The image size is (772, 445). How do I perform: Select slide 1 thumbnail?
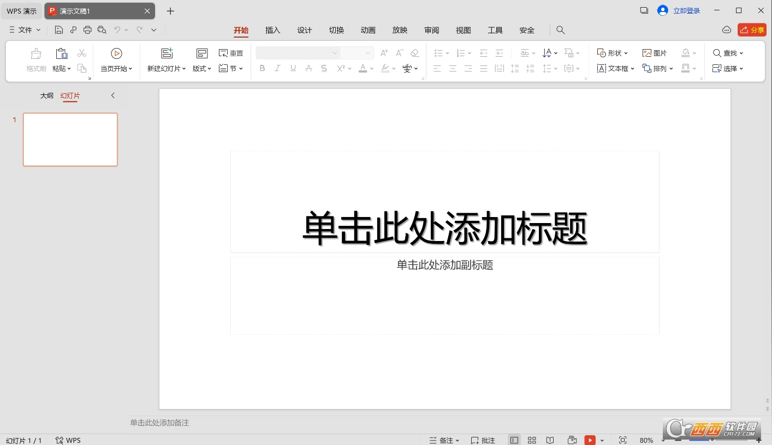pyautogui.click(x=70, y=140)
